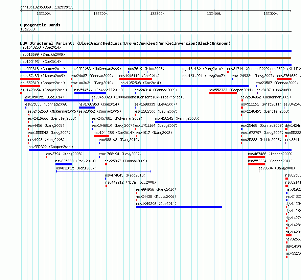Select the nsv825633 (Park2010) blue bar
The width and height of the screenshot is (301, 280).
64,164
